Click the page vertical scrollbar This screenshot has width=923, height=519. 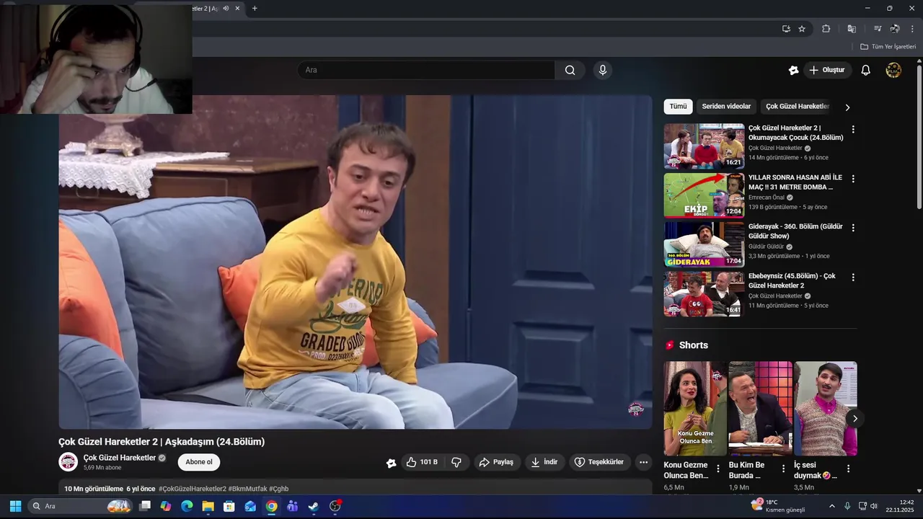click(919, 137)
